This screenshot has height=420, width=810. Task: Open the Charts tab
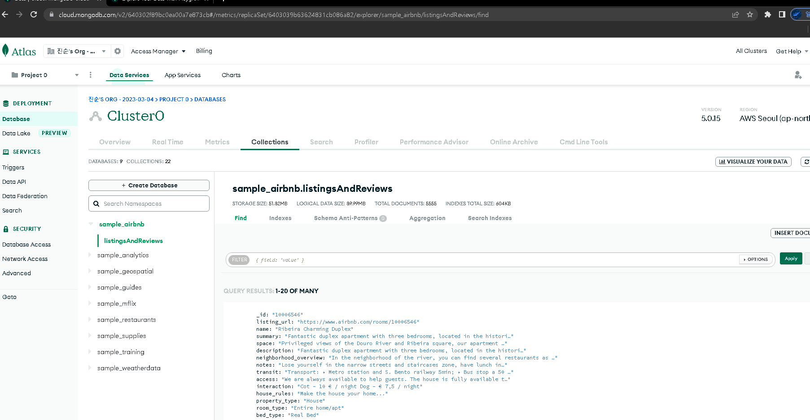(x=231, y=75)
